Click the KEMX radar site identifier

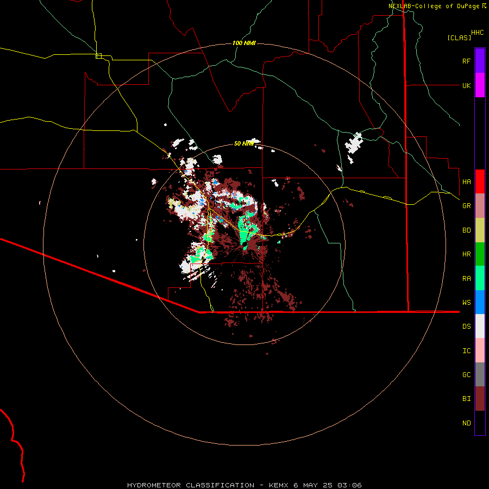tap(279, 485)
